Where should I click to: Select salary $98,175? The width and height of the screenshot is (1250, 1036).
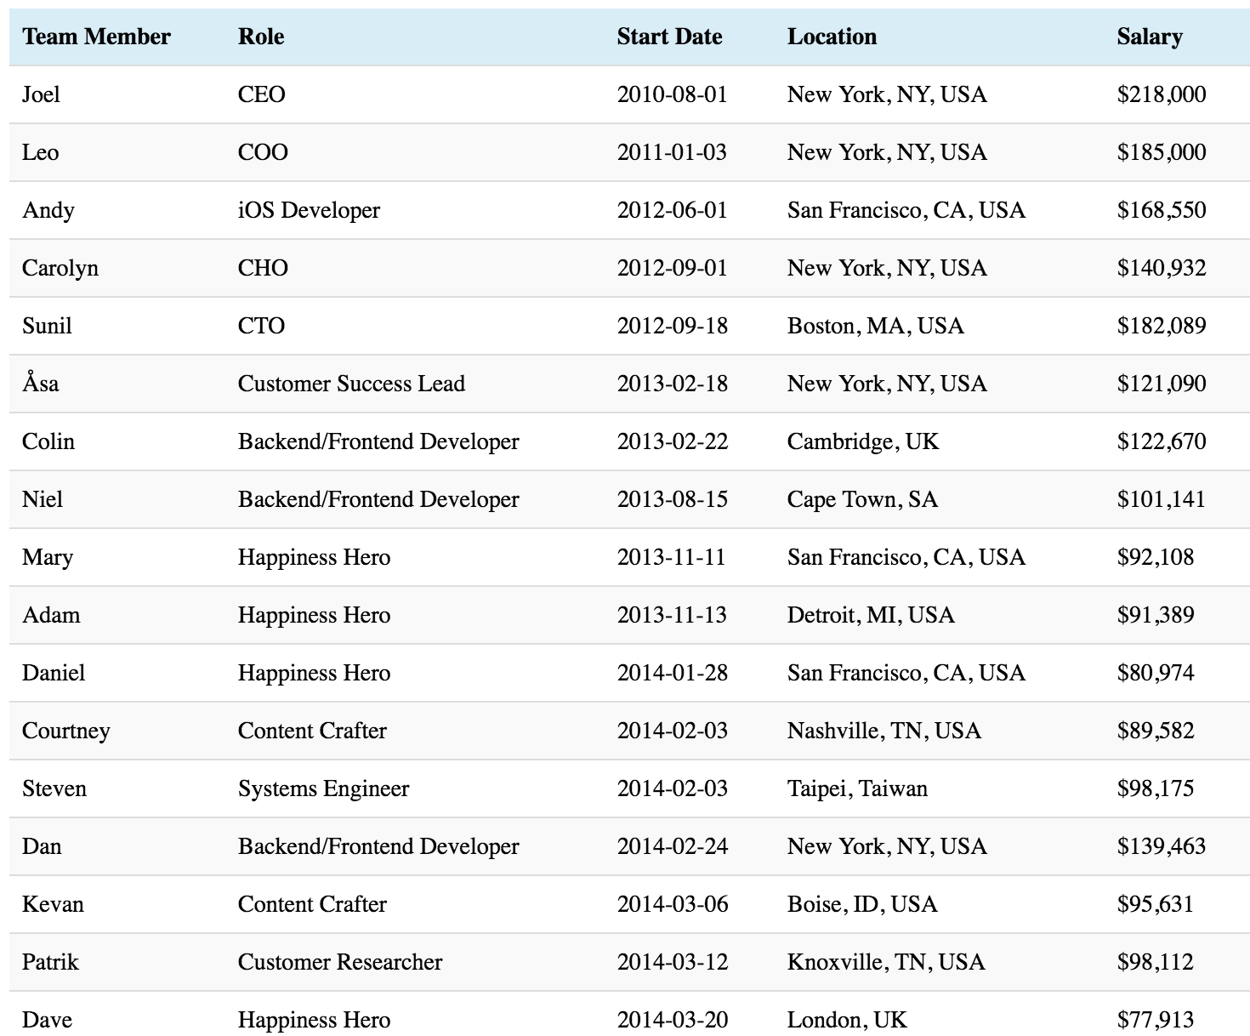(x=1156, y=788)
